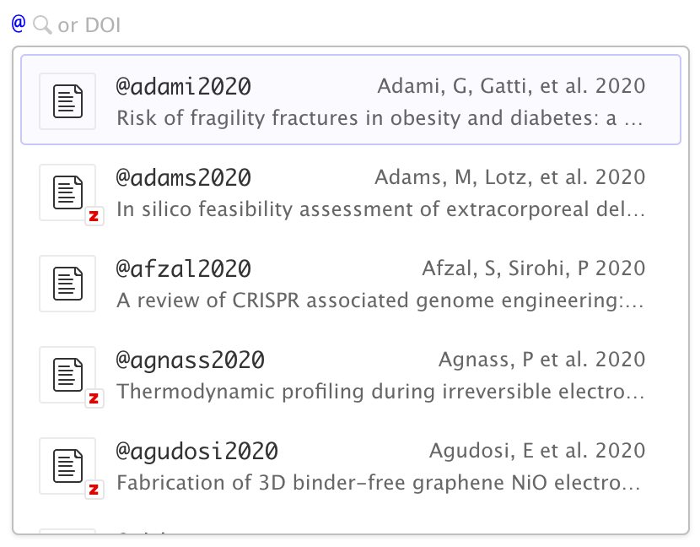Click title 'Risk of fragility fractures in obesity'
This screenshot has height=547, width=700.
pyautogui.click(x=380, y=118)
